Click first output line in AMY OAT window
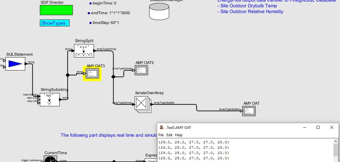 coord(194,142)
